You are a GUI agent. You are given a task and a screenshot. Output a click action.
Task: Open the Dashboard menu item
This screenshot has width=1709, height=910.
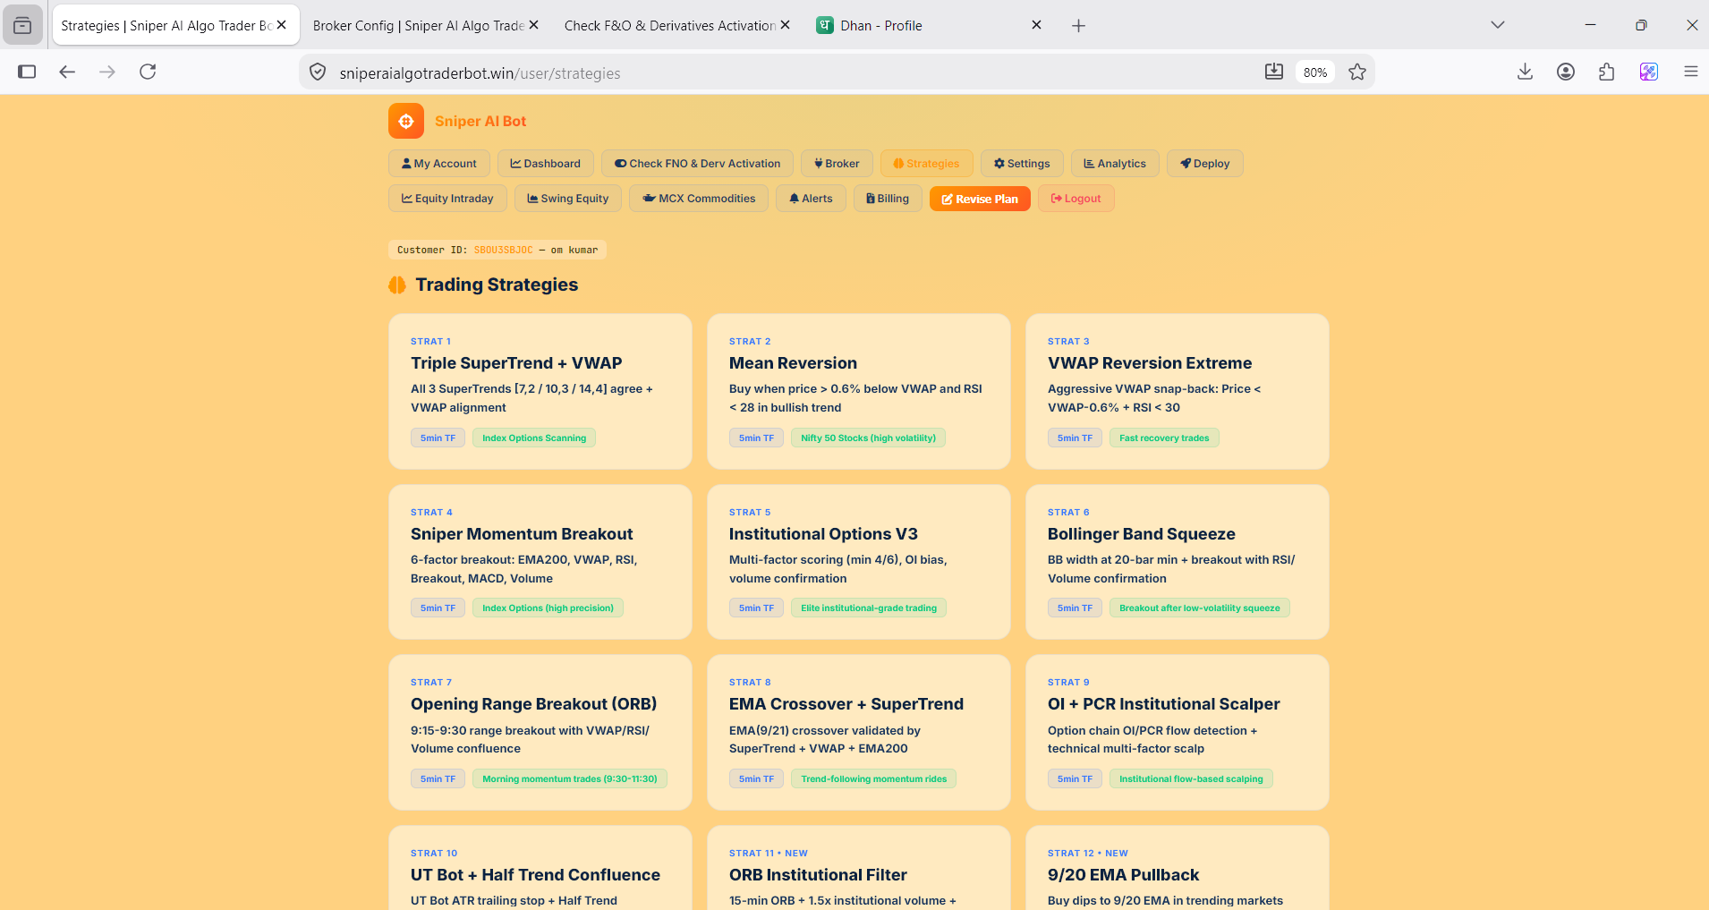[x=546, y=164]
